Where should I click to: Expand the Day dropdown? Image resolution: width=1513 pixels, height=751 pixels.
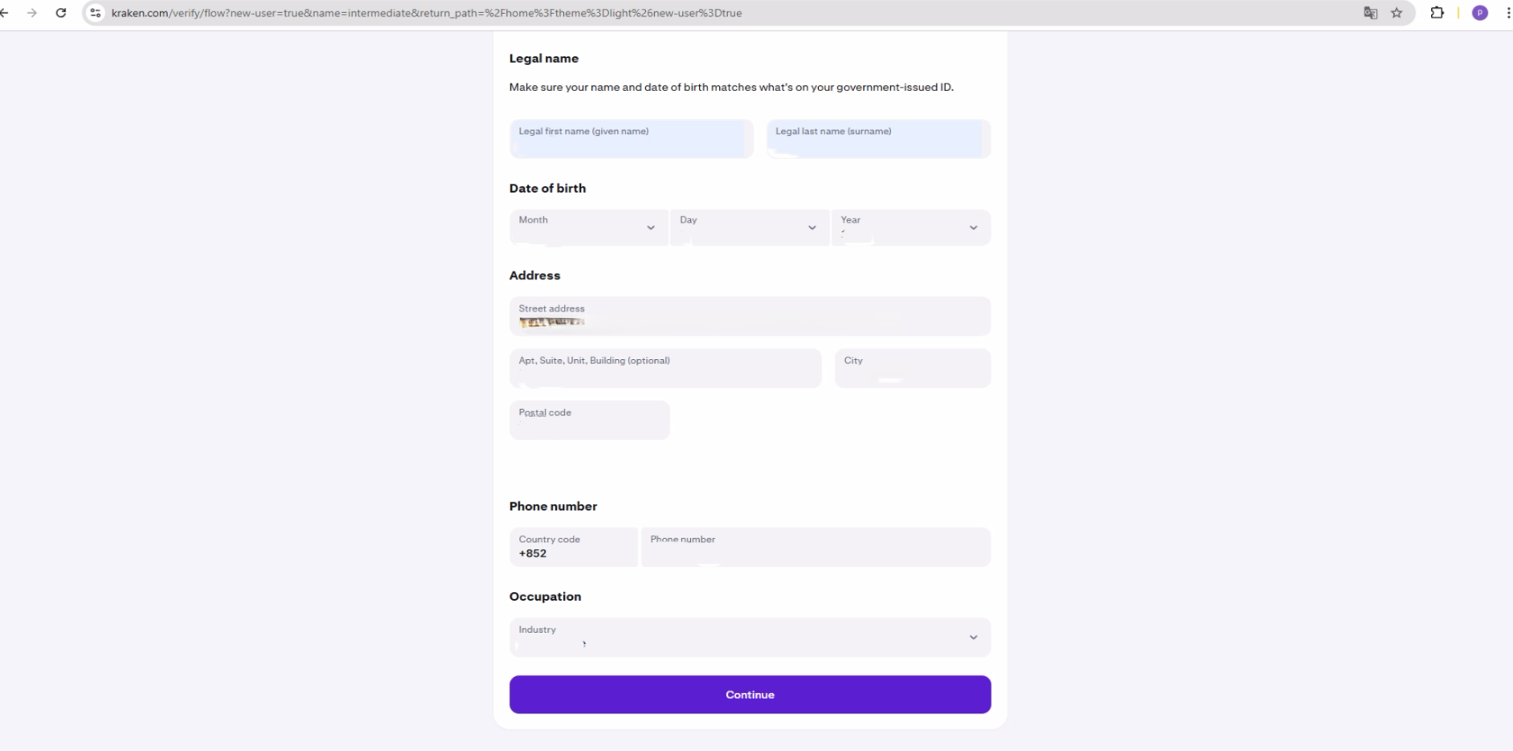(749, 227)
